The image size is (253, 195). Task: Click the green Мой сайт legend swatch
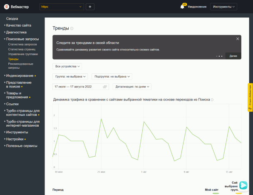click(x=215, y=193)
